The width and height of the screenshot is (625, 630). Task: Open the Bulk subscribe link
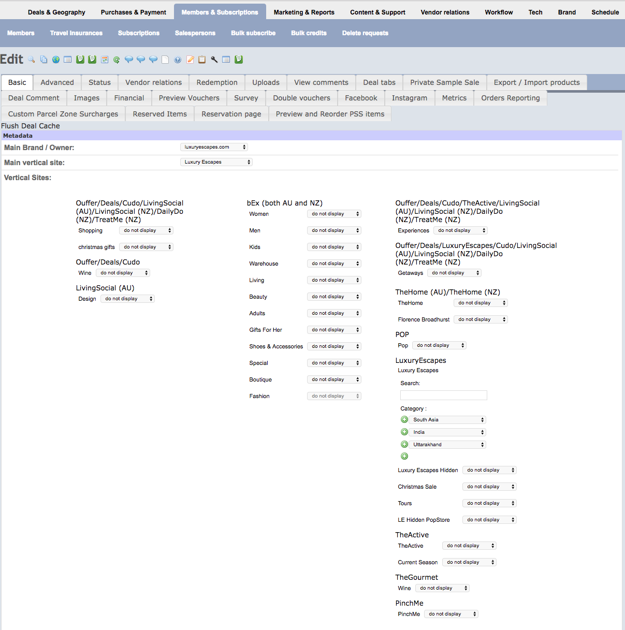click(253, 33)
